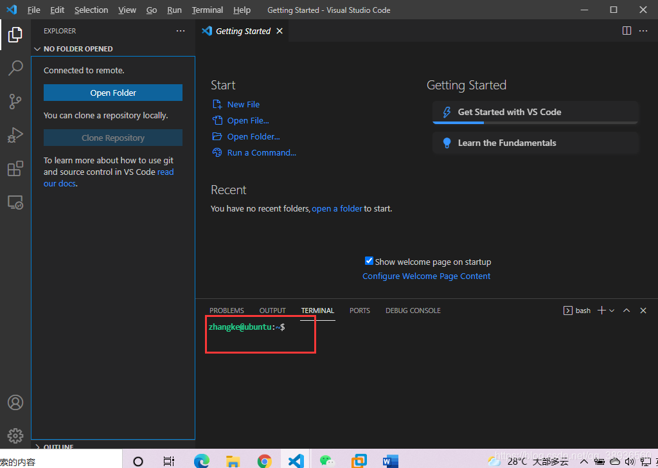The width and height of the screenshot is (658, 468).
Task: Open the Selection menu
Action: coord(91,10)
